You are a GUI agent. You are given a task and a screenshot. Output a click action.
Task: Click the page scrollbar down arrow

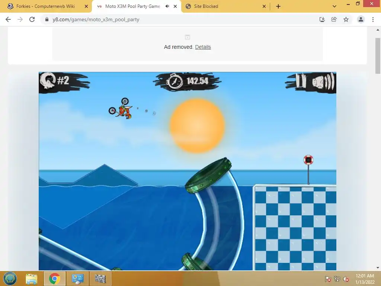coord(378,268)
